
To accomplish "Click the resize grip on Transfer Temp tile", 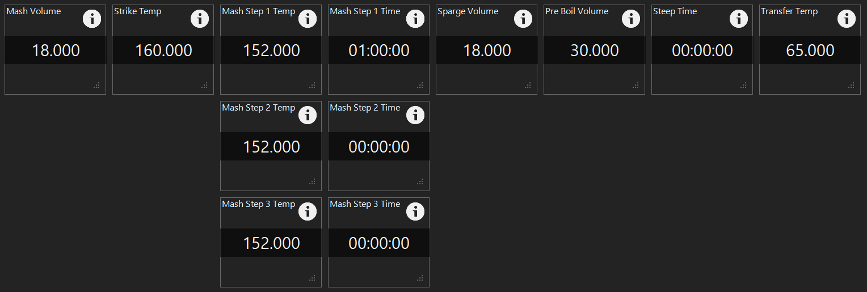I will tap(851, 85).
